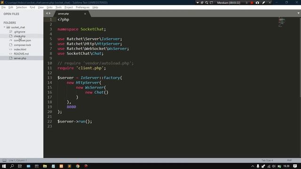Go to next tab with right arrow
Image resolution: width=301 pixels, height=169 pixels.
click(50, 13)
